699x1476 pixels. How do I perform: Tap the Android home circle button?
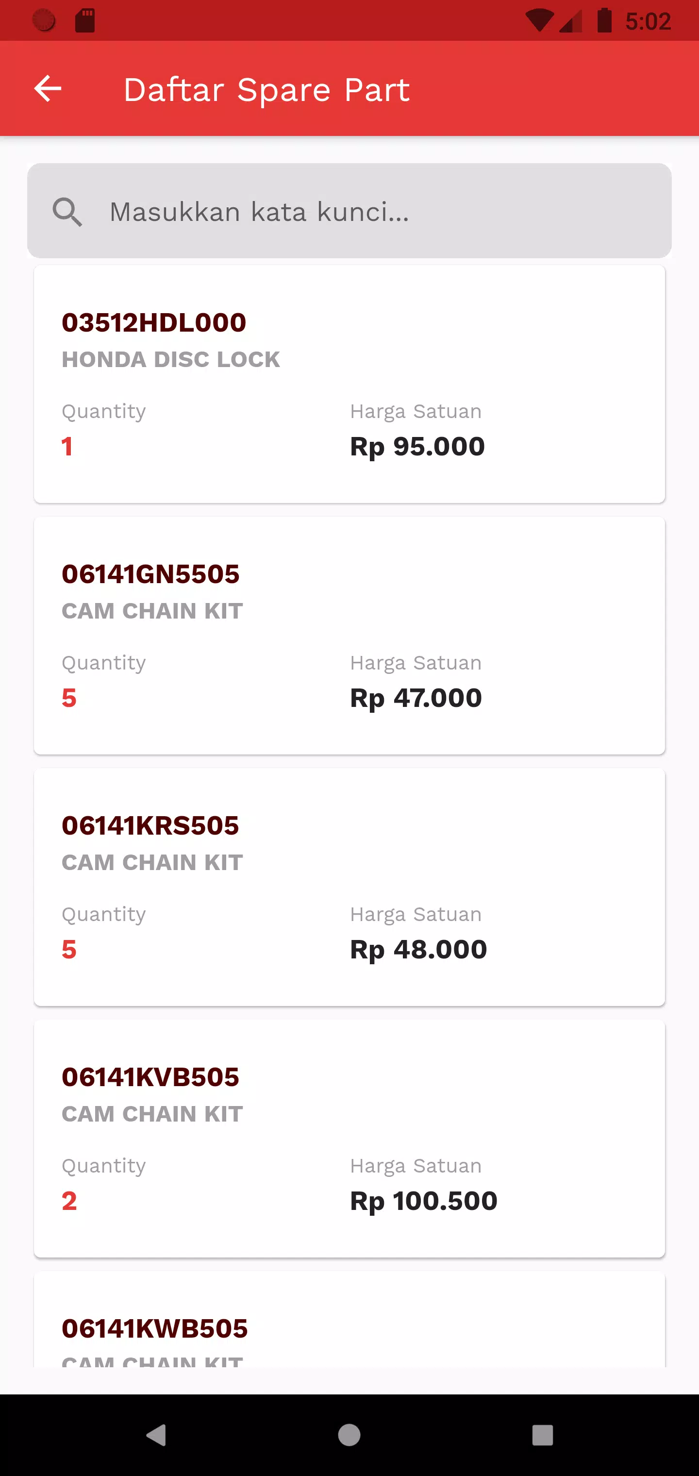[349, 1435]
